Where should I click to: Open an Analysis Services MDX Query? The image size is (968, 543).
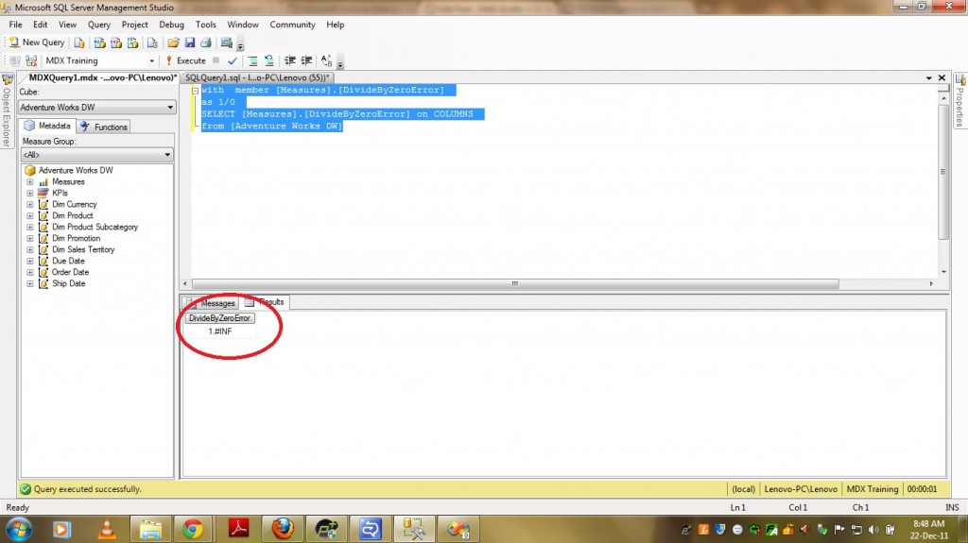[99, 42]
